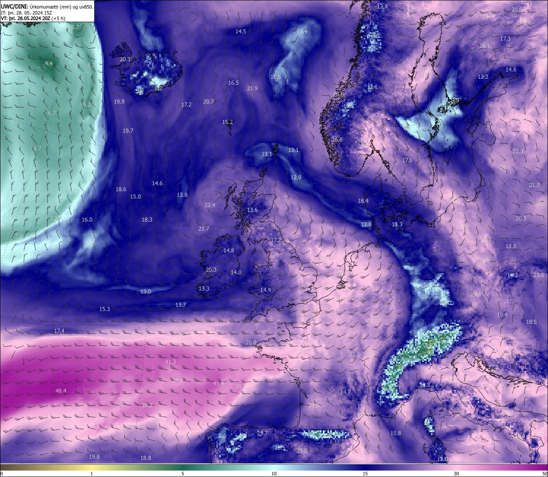This screenshot has height=477, width=548.
Task: Click the legend tick label 5
Action: (183, 474)
